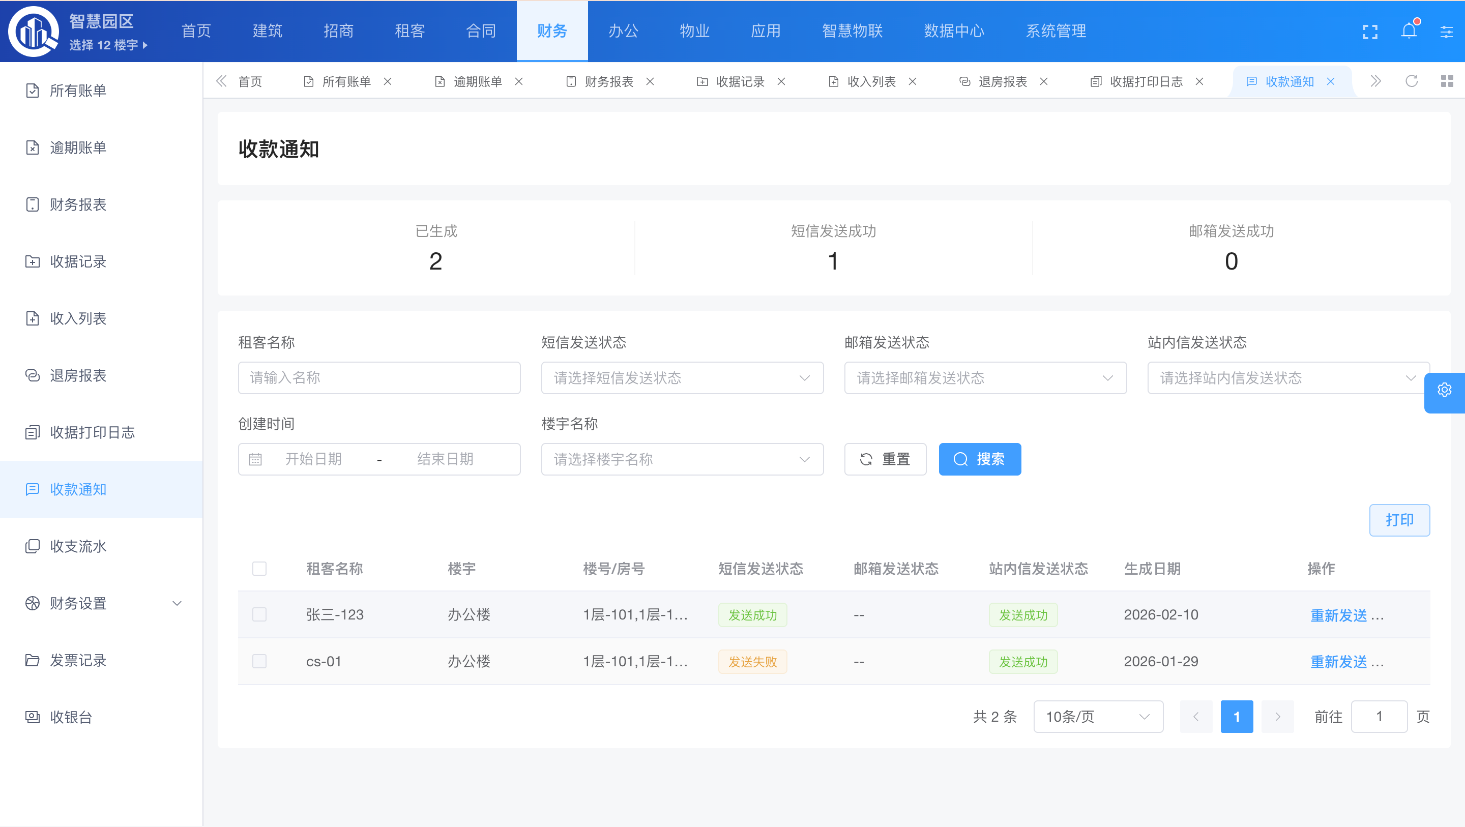Switch to the 财务报表 tab

(608, 81)
